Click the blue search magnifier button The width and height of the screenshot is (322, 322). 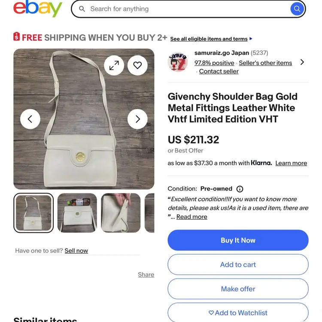tap(297, 9)
